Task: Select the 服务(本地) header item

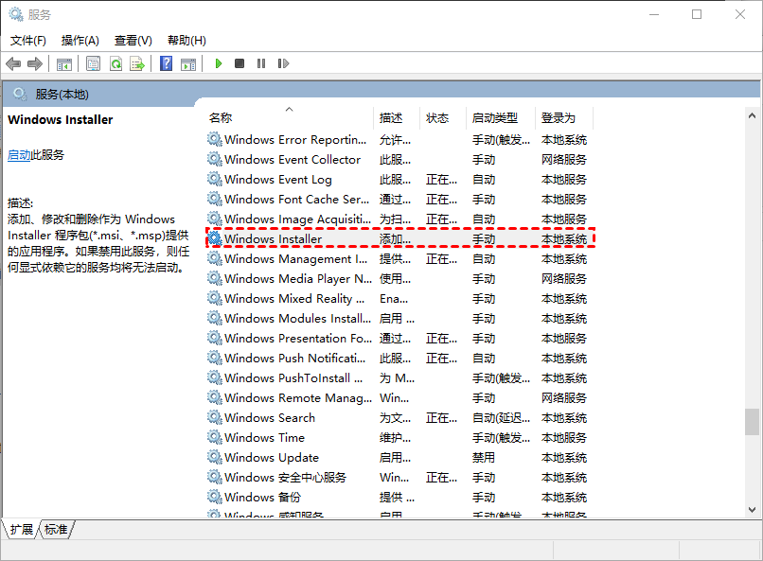Action: point(62,95)
